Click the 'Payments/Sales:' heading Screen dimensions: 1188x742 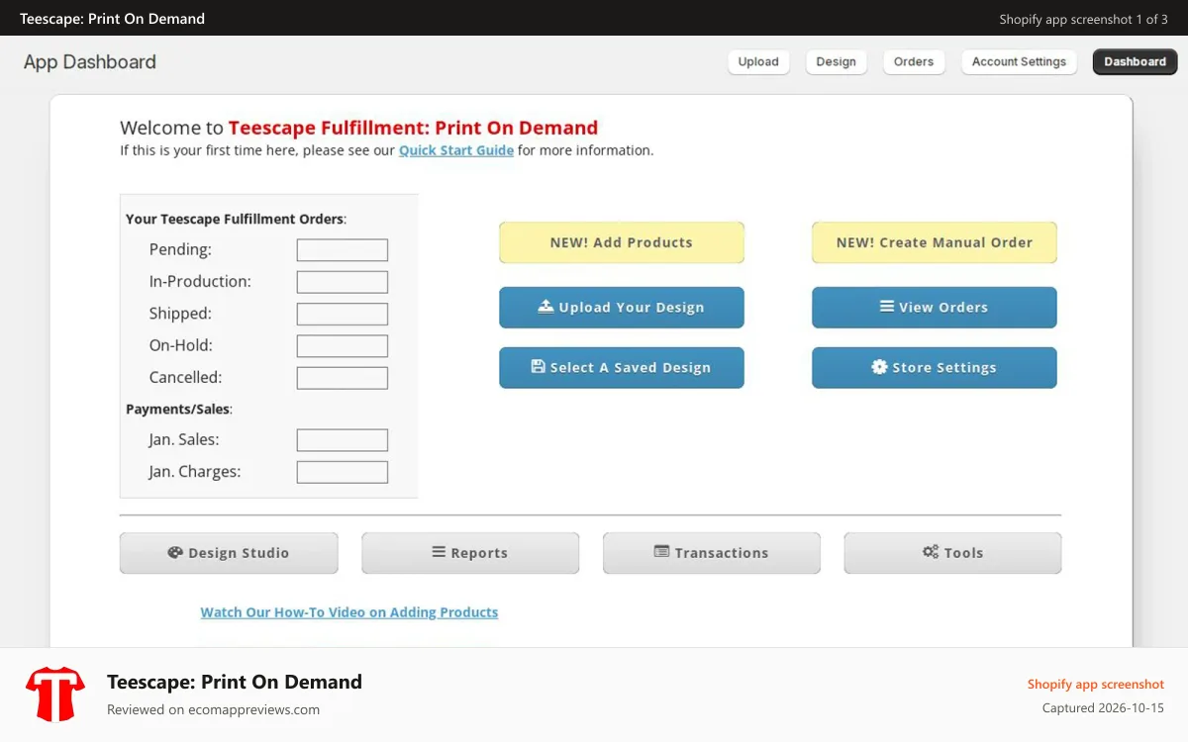point(179,409)
